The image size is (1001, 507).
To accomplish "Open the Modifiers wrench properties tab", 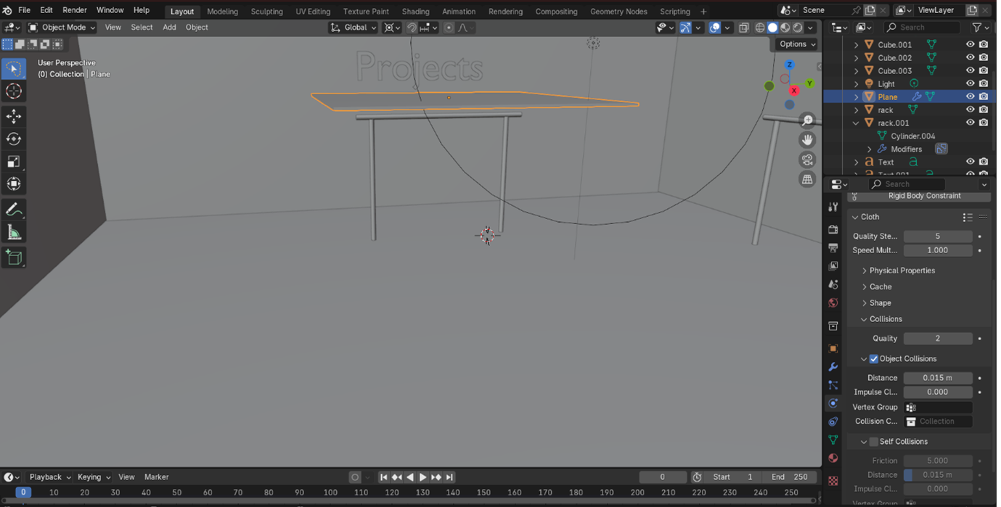I will (833, 367).
